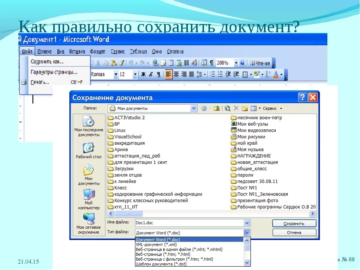Open the Вставка menu

77,51
